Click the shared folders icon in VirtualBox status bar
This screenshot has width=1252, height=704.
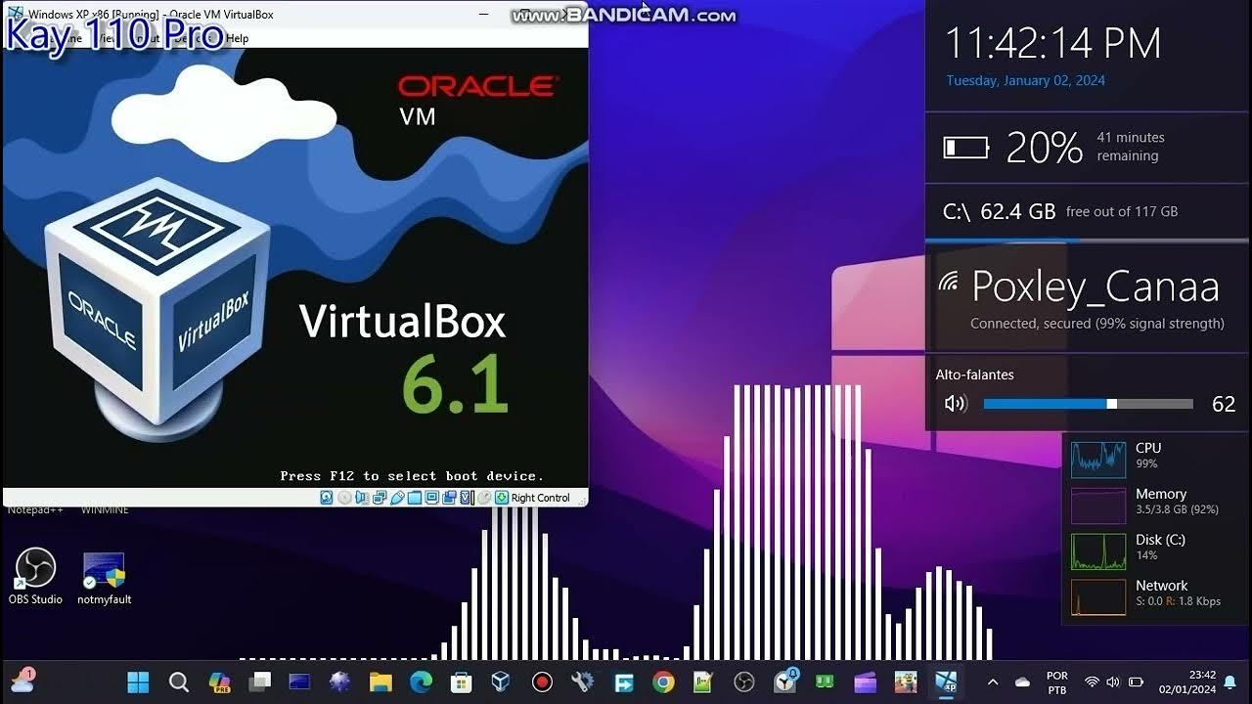point(415,498)
